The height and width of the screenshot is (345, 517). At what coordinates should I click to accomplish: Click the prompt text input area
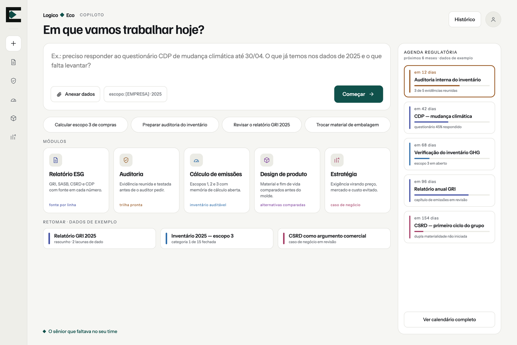coord(217,61)
